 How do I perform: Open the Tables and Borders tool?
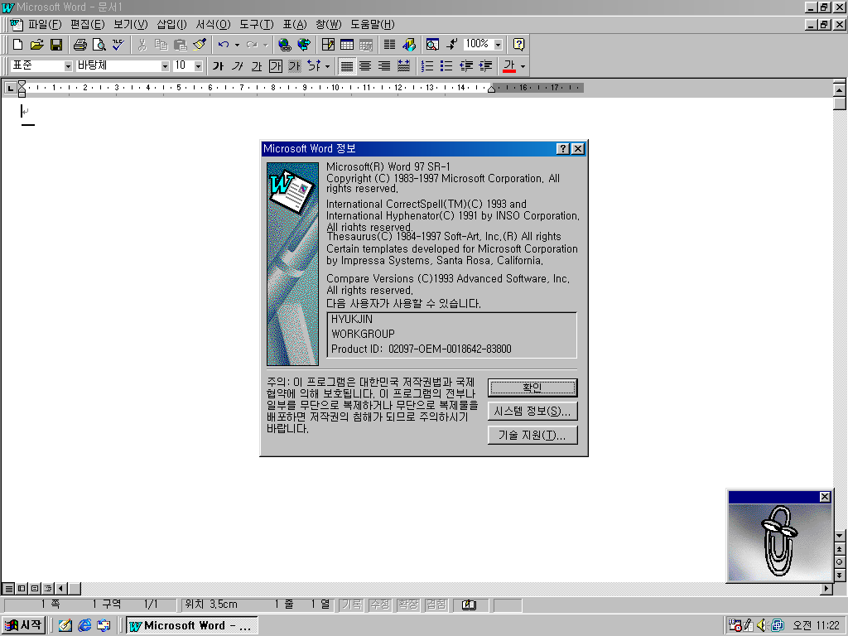pyautogui.click(x=328, y=45)
